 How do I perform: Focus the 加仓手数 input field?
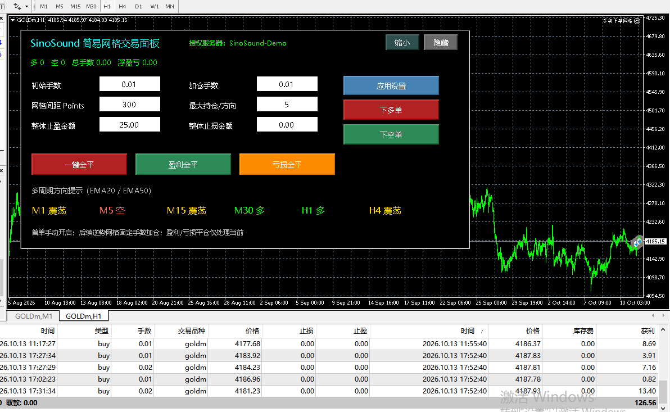[x=287, y=84]
